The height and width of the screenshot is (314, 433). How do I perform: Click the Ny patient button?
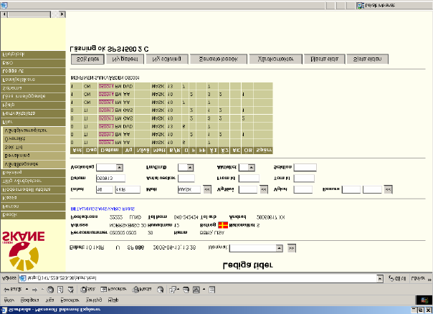click(x=125, y=59)
